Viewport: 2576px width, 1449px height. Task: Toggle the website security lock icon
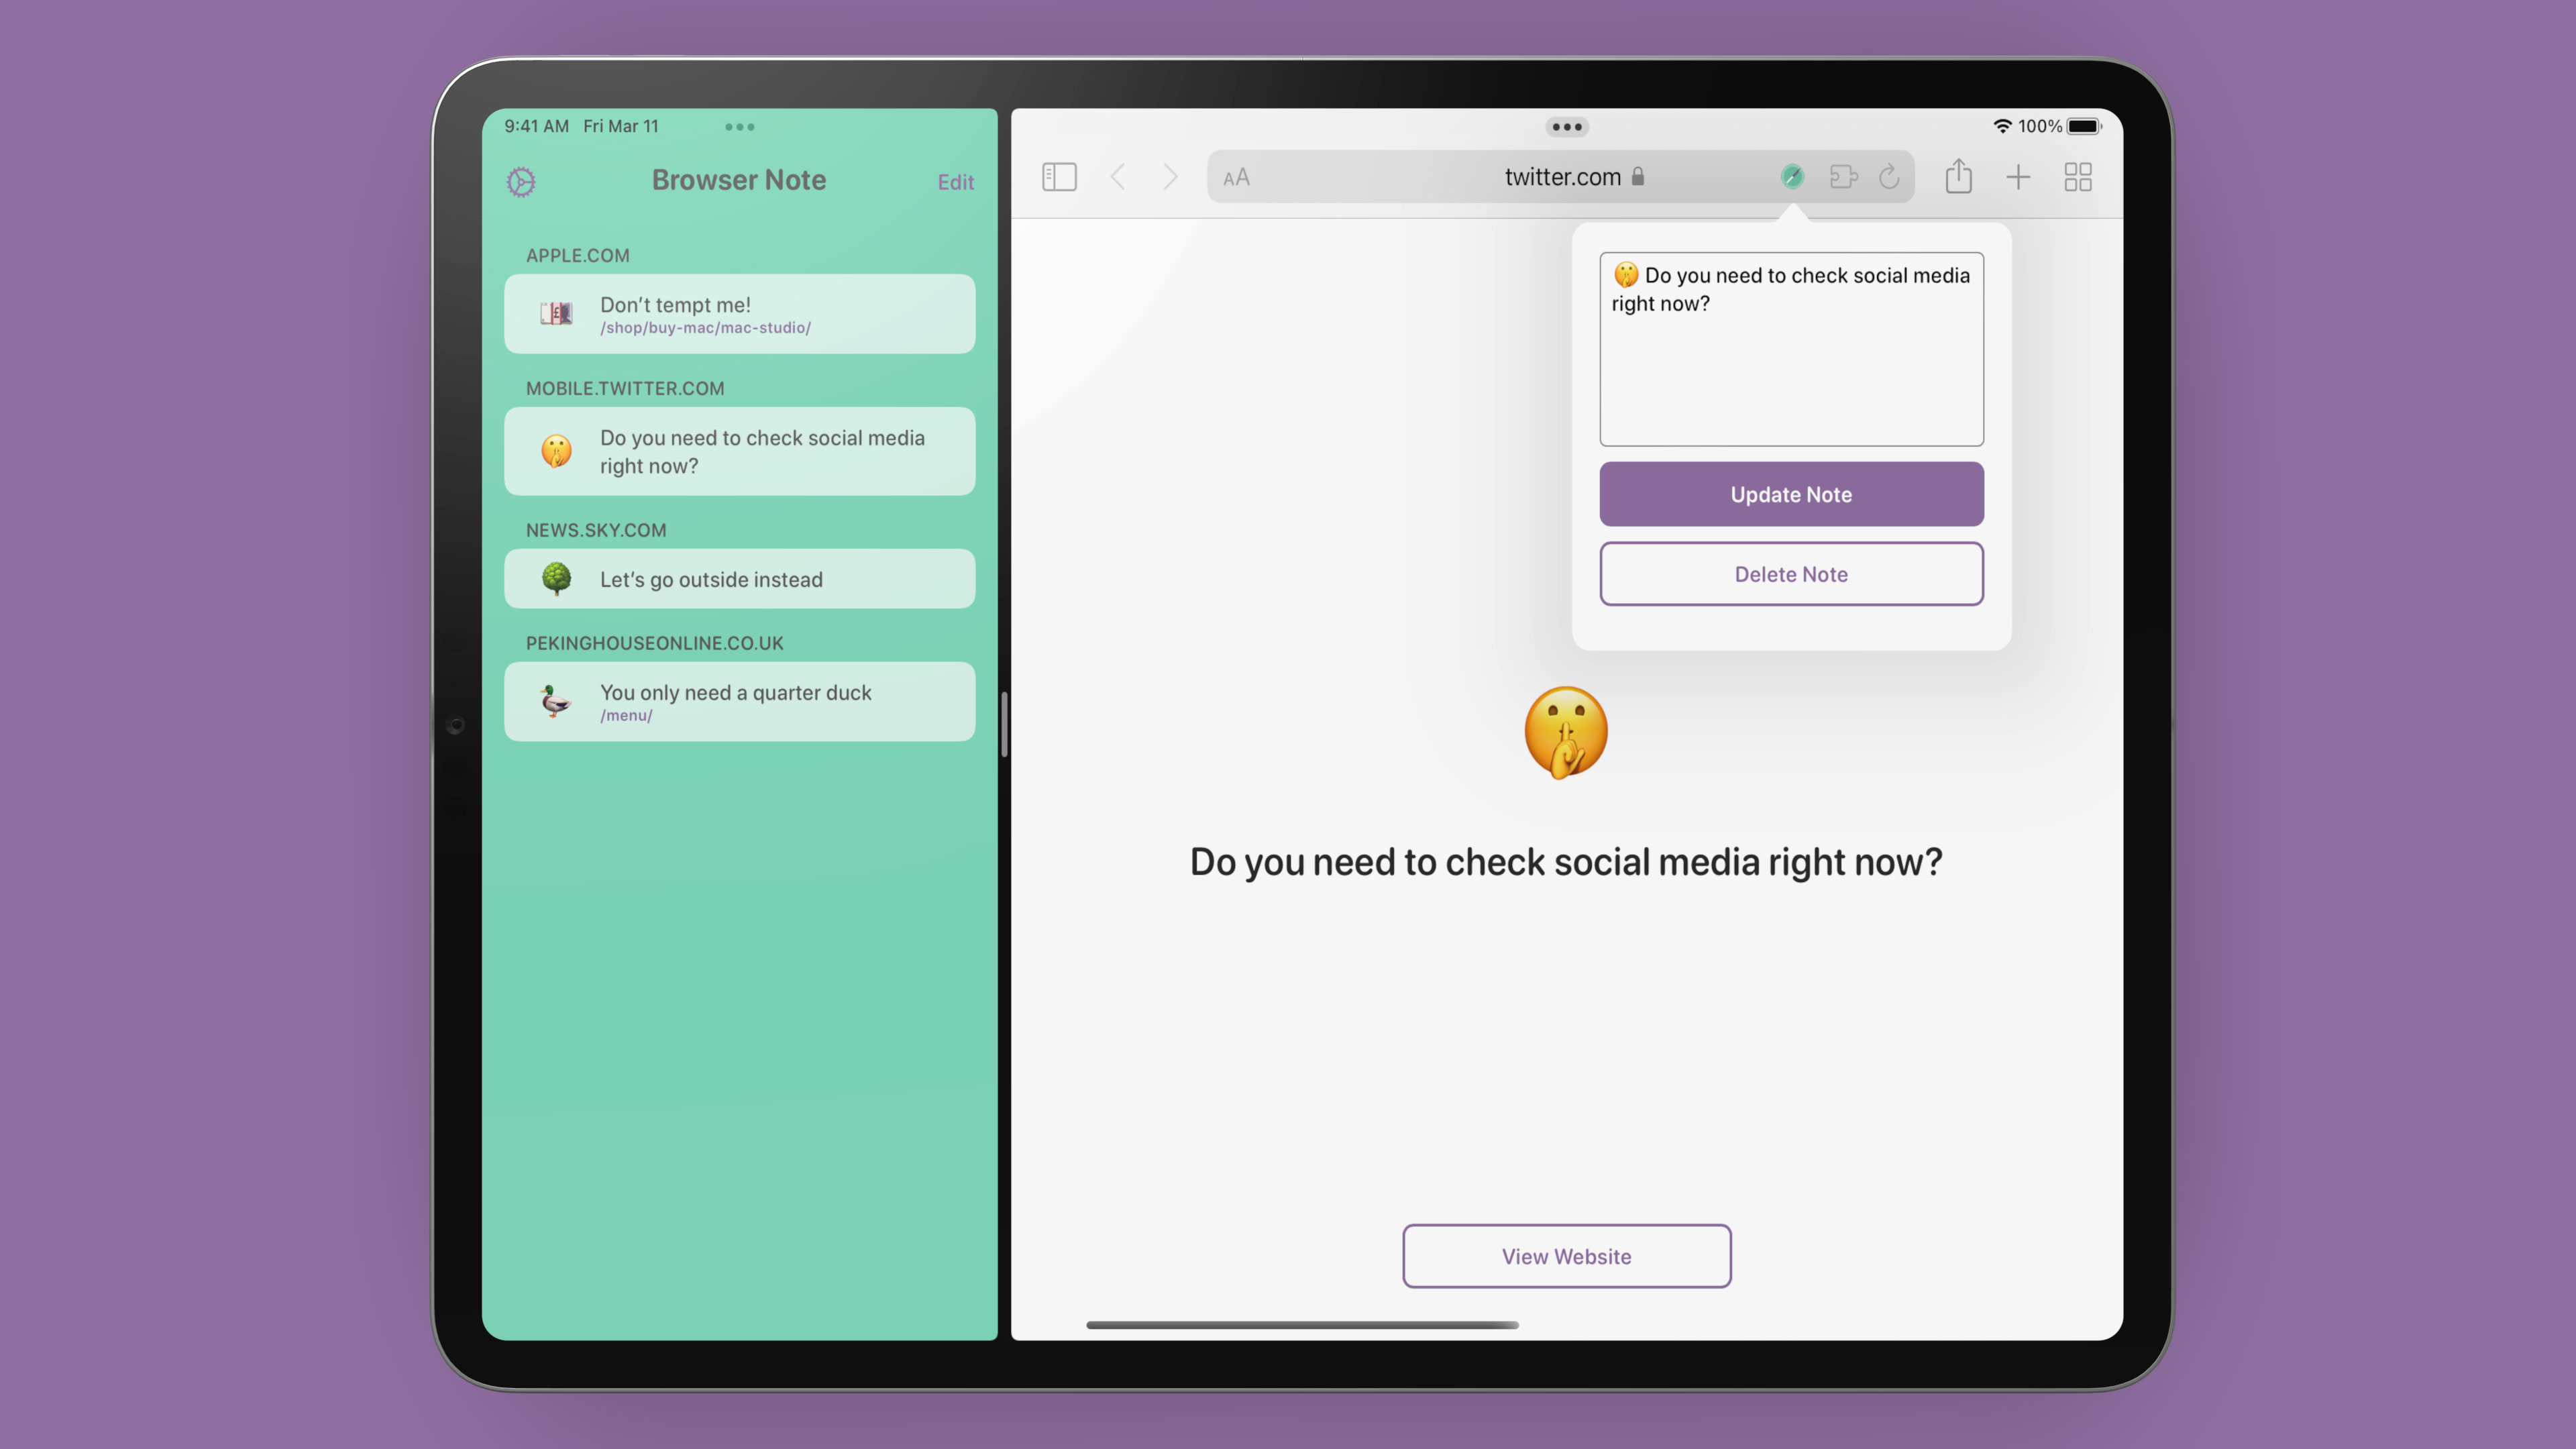tap(1640, 177)
